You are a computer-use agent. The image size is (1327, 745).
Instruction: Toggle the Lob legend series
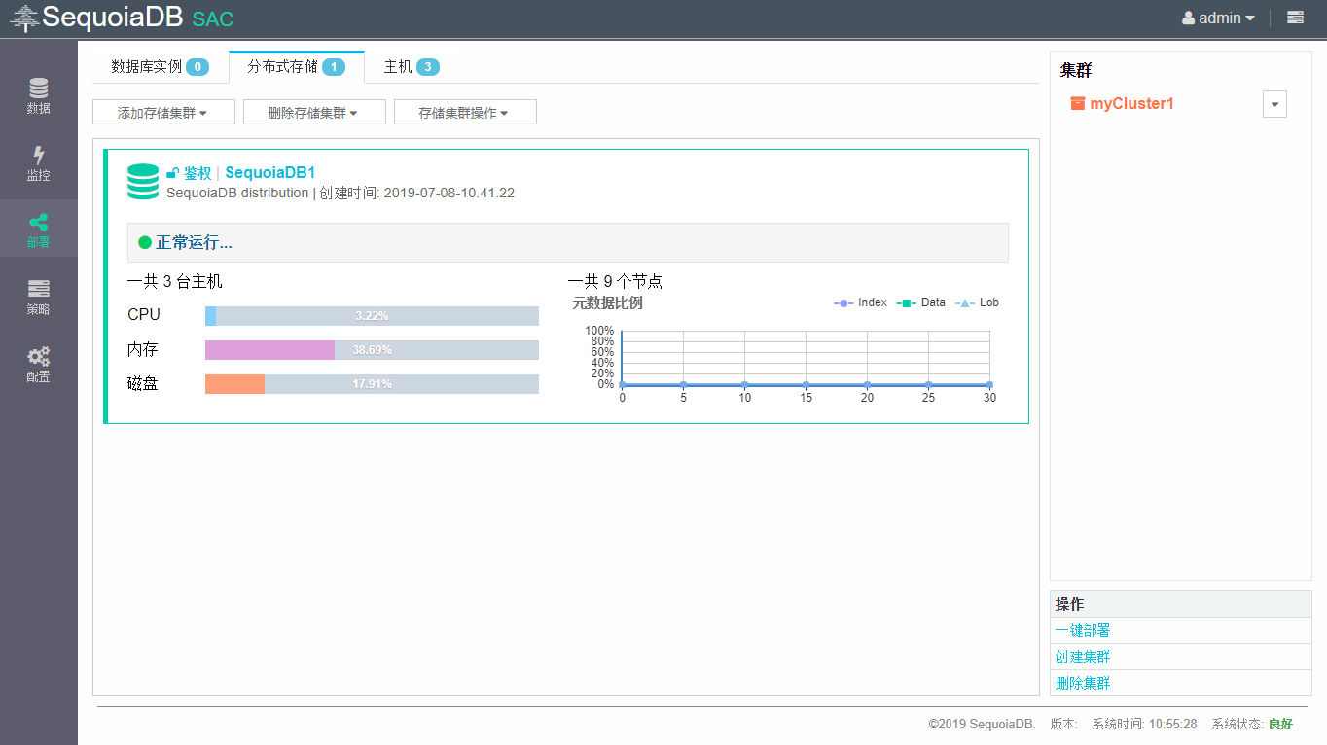click(977, 302)
